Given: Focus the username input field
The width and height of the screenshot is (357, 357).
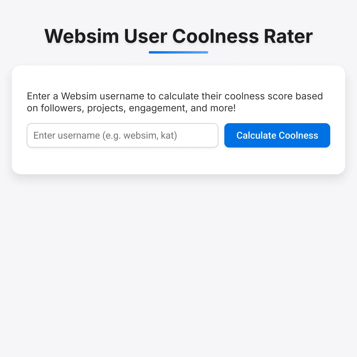Looking at the screenshot, I should (x=123, y=135).
